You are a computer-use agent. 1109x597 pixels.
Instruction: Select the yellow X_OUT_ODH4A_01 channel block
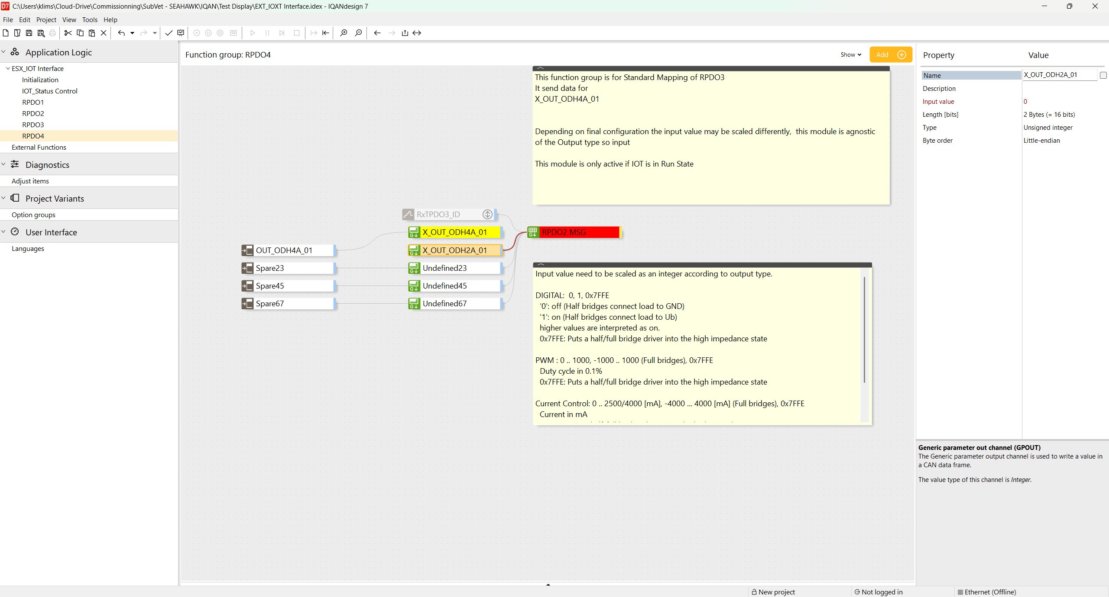(x=455, y=232)
